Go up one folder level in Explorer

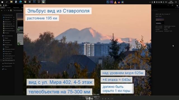click(x=9, y=11)
